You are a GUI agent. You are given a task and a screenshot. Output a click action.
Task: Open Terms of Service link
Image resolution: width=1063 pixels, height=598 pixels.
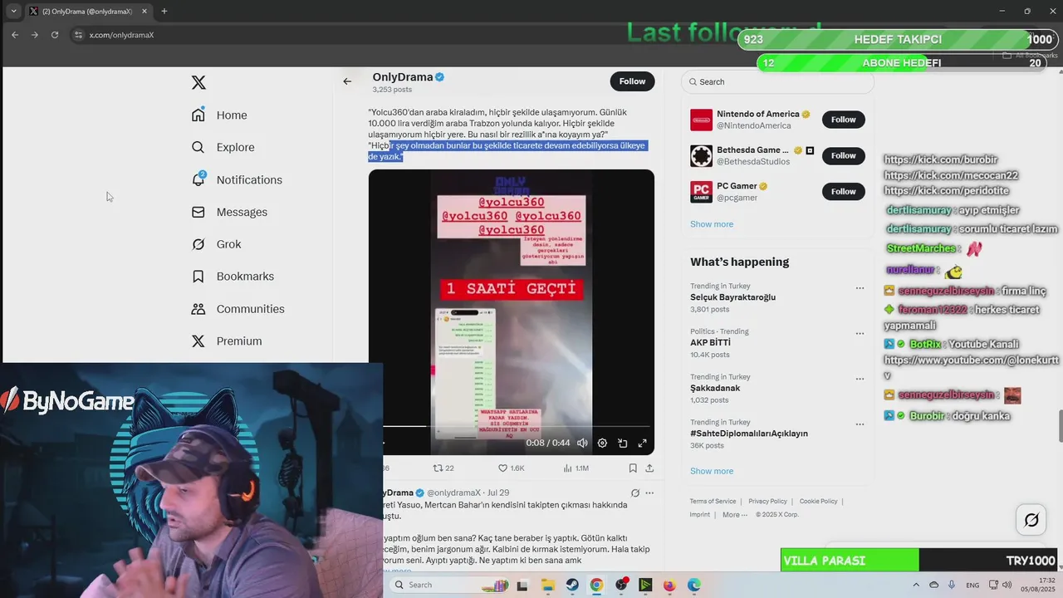click(x=713, y=502)
